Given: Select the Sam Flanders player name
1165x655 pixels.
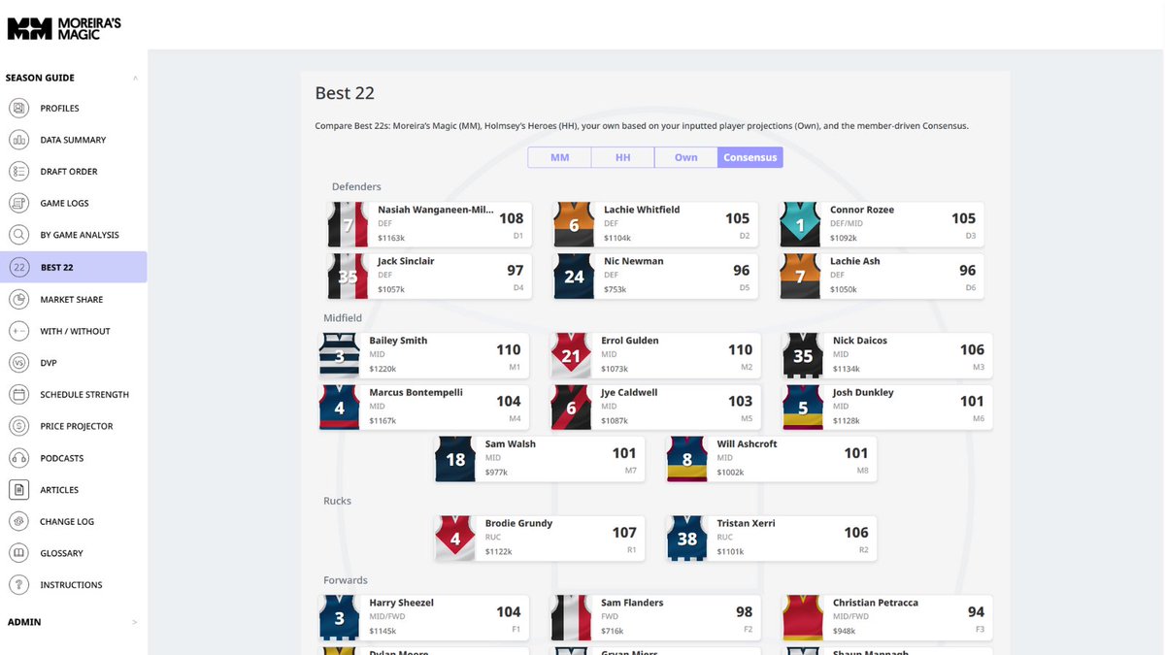Looking at the screenshot, I should tap(632, 603).
